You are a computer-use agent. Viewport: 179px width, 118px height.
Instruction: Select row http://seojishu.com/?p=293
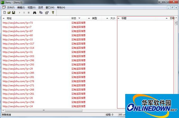(19, 65)
